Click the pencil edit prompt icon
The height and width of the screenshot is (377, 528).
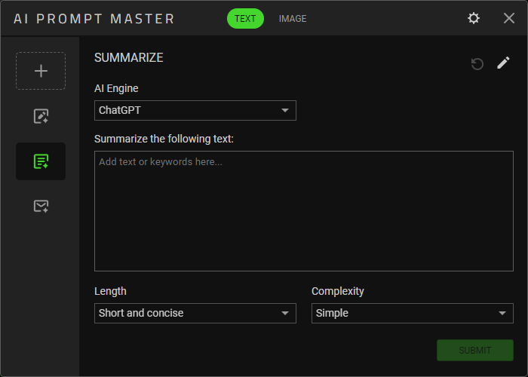coord(503,63)
